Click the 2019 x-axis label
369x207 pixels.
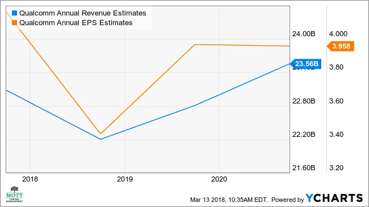point(125,179)
